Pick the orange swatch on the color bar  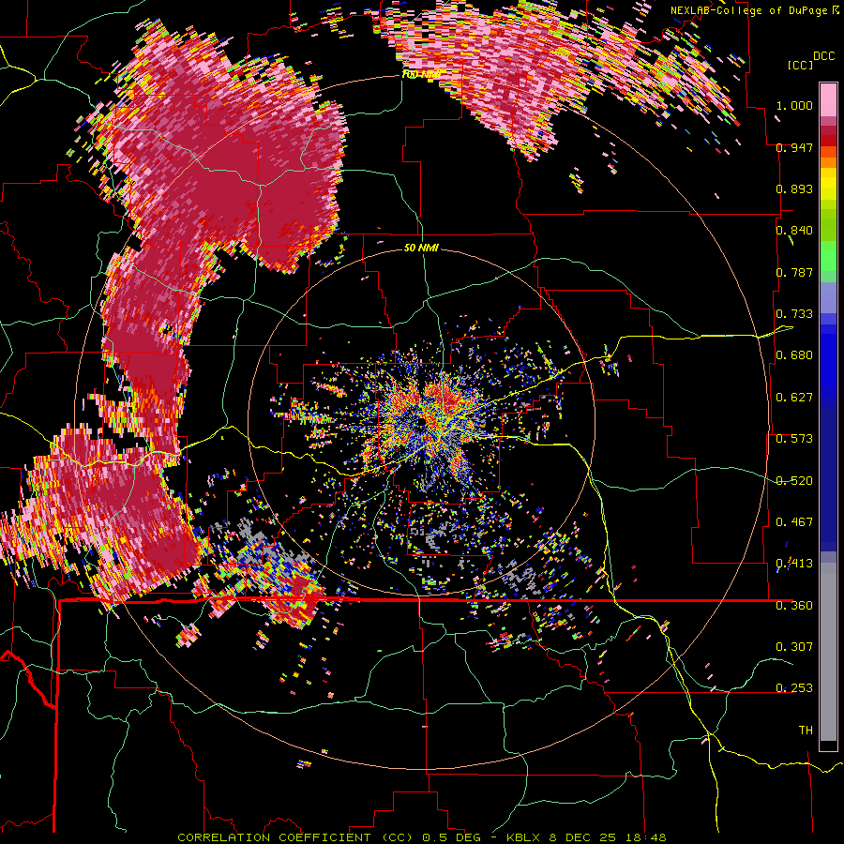[828, 162]
